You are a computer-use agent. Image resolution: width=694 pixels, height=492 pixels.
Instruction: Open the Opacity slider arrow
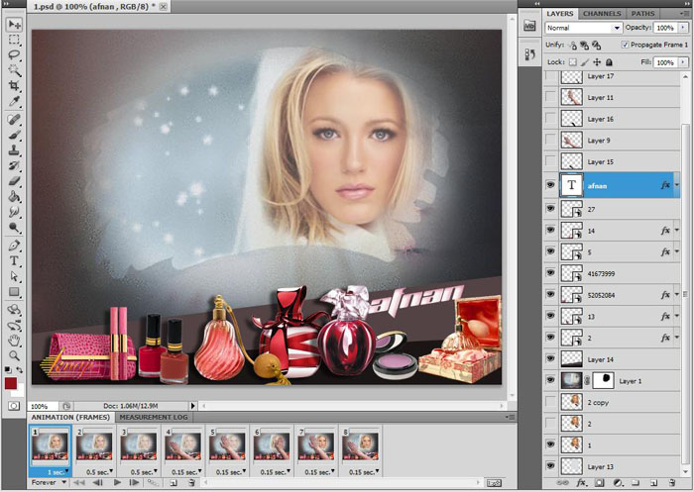(x=683, y=28)
